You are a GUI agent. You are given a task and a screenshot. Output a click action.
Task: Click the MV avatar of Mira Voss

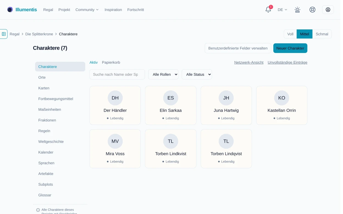115,141
